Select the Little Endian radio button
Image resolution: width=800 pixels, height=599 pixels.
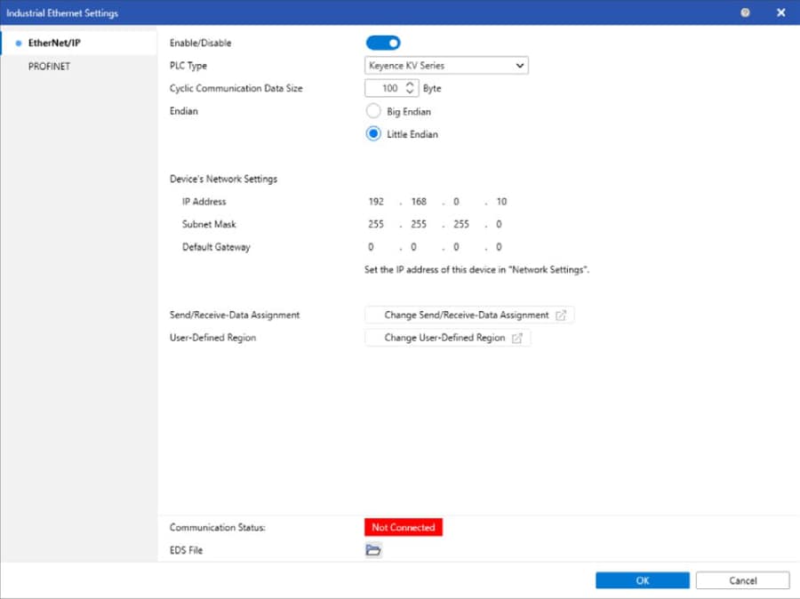[x=374, y=135]
